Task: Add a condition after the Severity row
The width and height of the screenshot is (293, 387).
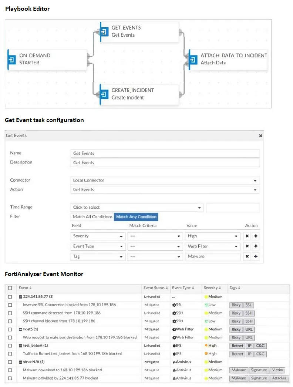Action: (x=256, y=236)
